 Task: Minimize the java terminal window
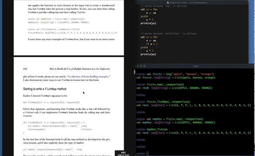point(141,66)
